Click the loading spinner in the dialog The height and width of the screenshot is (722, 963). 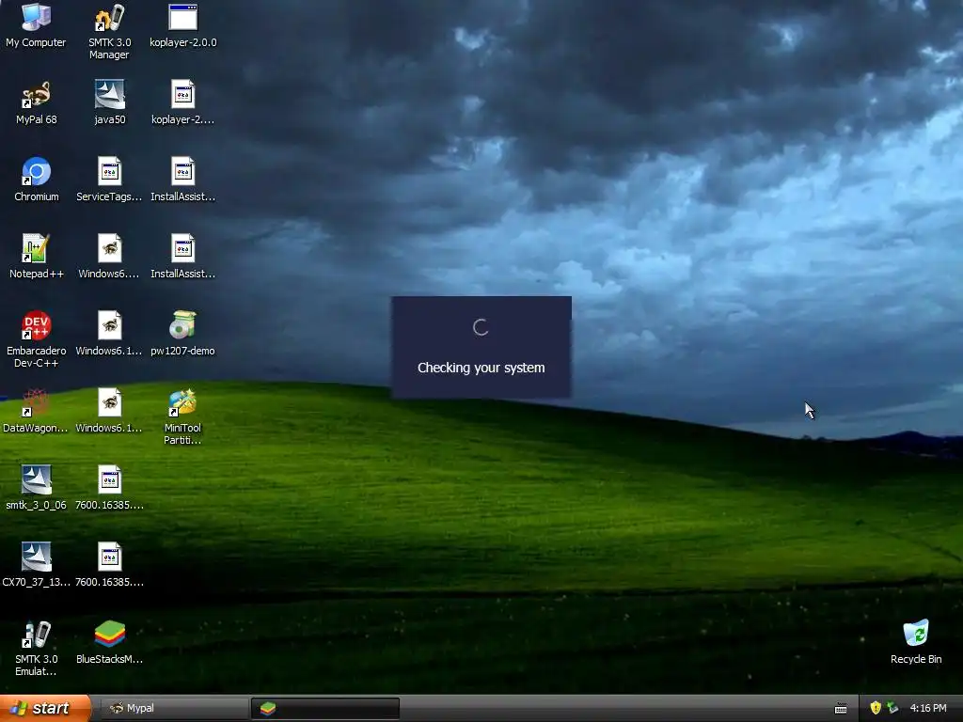coord(481,327)
